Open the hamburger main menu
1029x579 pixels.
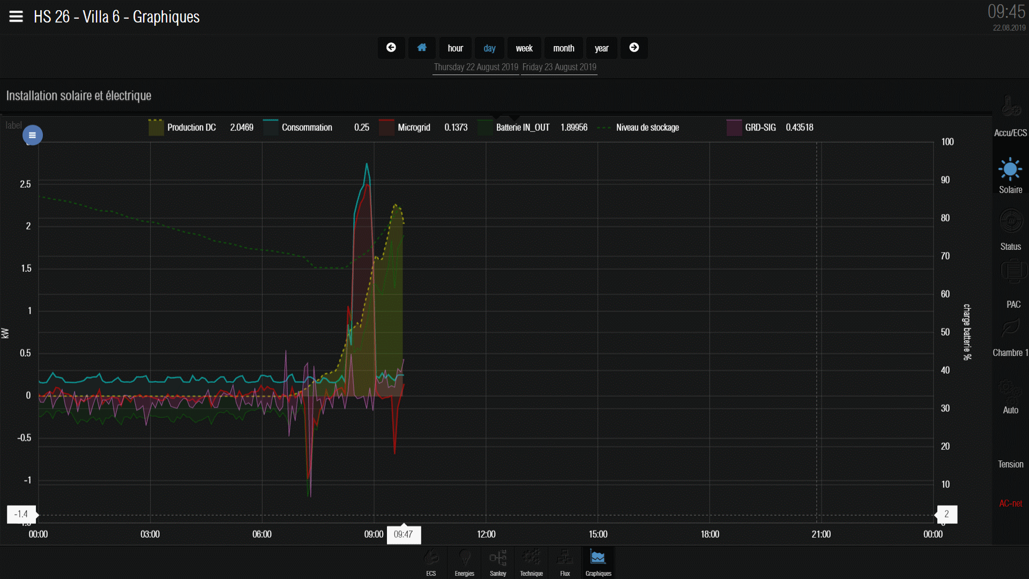click(x=16, y=17)
